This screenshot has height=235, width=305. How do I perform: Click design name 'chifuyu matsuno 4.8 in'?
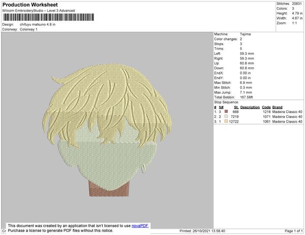click(38, 24)
